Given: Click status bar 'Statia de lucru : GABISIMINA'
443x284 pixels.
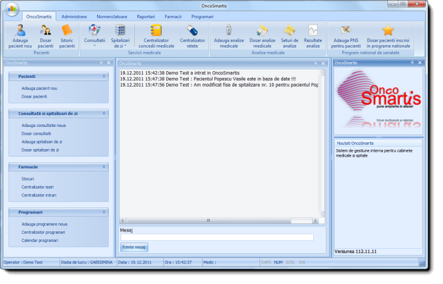Looking at the screenshot, I should coord(86,262).
